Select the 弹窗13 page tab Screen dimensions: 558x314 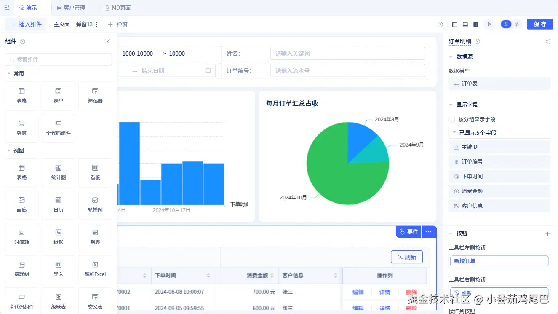pyautogui.click(x=84, y=24)
